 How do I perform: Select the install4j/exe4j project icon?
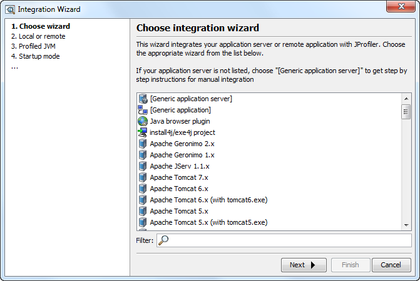click(x=143, y=132)
